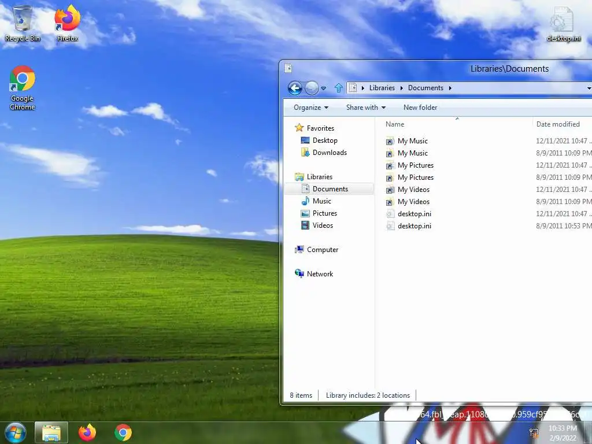Open the taskbar clock showing 10:33 PM
Screen dimensions: 592x444
(x=563, y=433)
